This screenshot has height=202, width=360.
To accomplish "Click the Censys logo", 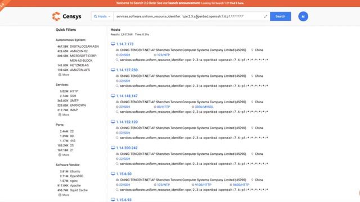I will pos(67,16).
